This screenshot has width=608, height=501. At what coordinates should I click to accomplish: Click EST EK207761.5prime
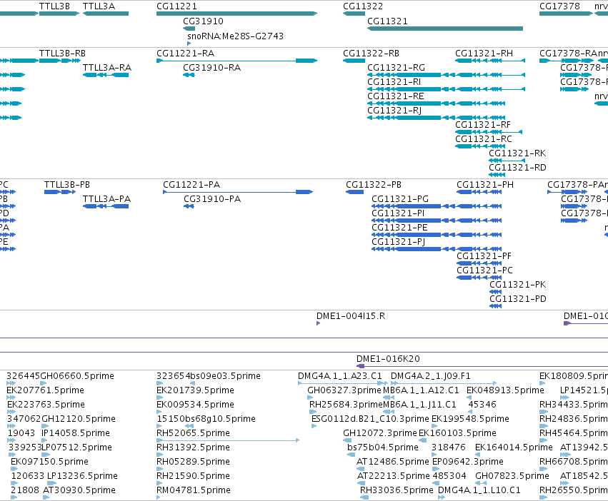(x=45, y=390)
